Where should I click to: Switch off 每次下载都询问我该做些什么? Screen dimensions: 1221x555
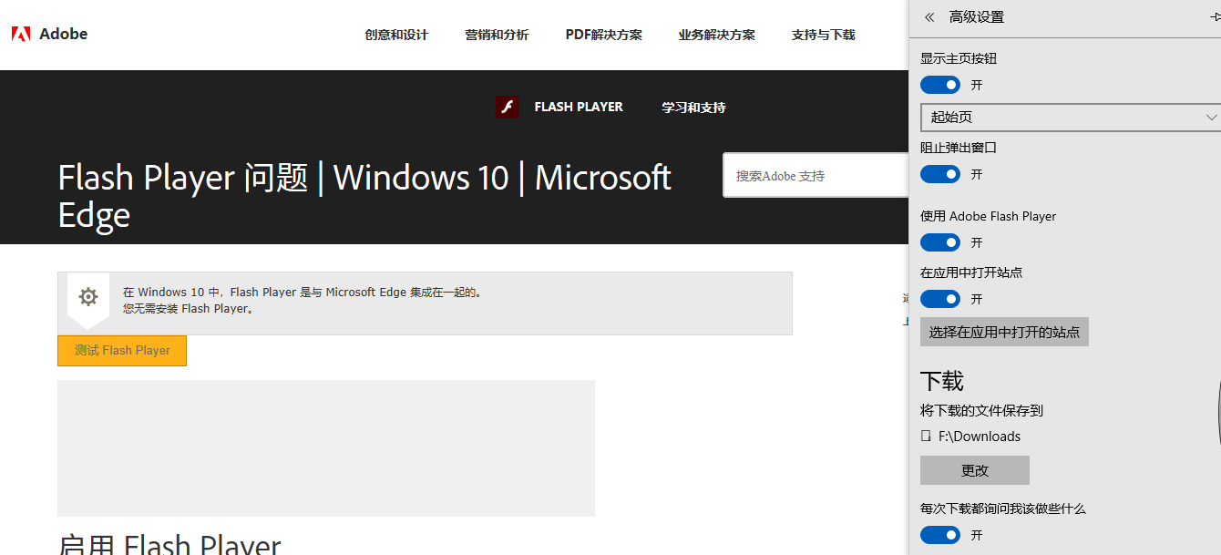click(x=940, y=535)
